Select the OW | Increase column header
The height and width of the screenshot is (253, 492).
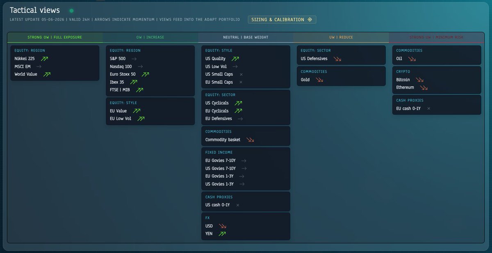(x=150, y=37)
